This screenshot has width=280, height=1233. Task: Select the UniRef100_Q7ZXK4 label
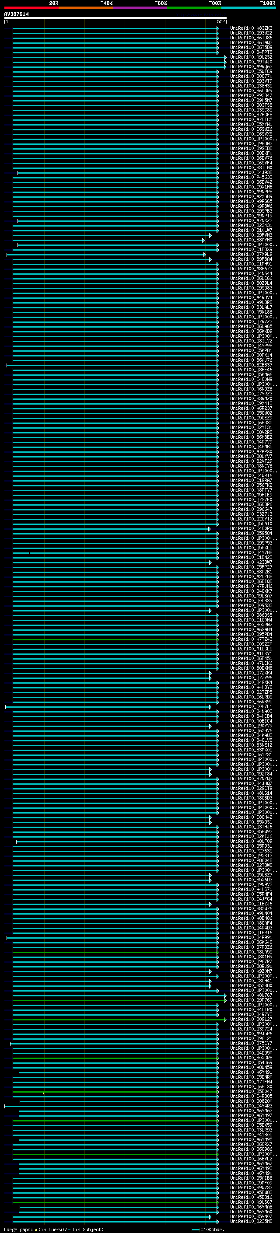tap(251, 673)
